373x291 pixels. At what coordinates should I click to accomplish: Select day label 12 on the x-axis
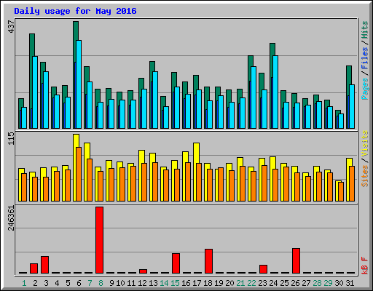click(x=142, y=283)
